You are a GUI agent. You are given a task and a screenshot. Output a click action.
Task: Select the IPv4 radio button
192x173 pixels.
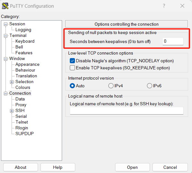tap(111, 86)
